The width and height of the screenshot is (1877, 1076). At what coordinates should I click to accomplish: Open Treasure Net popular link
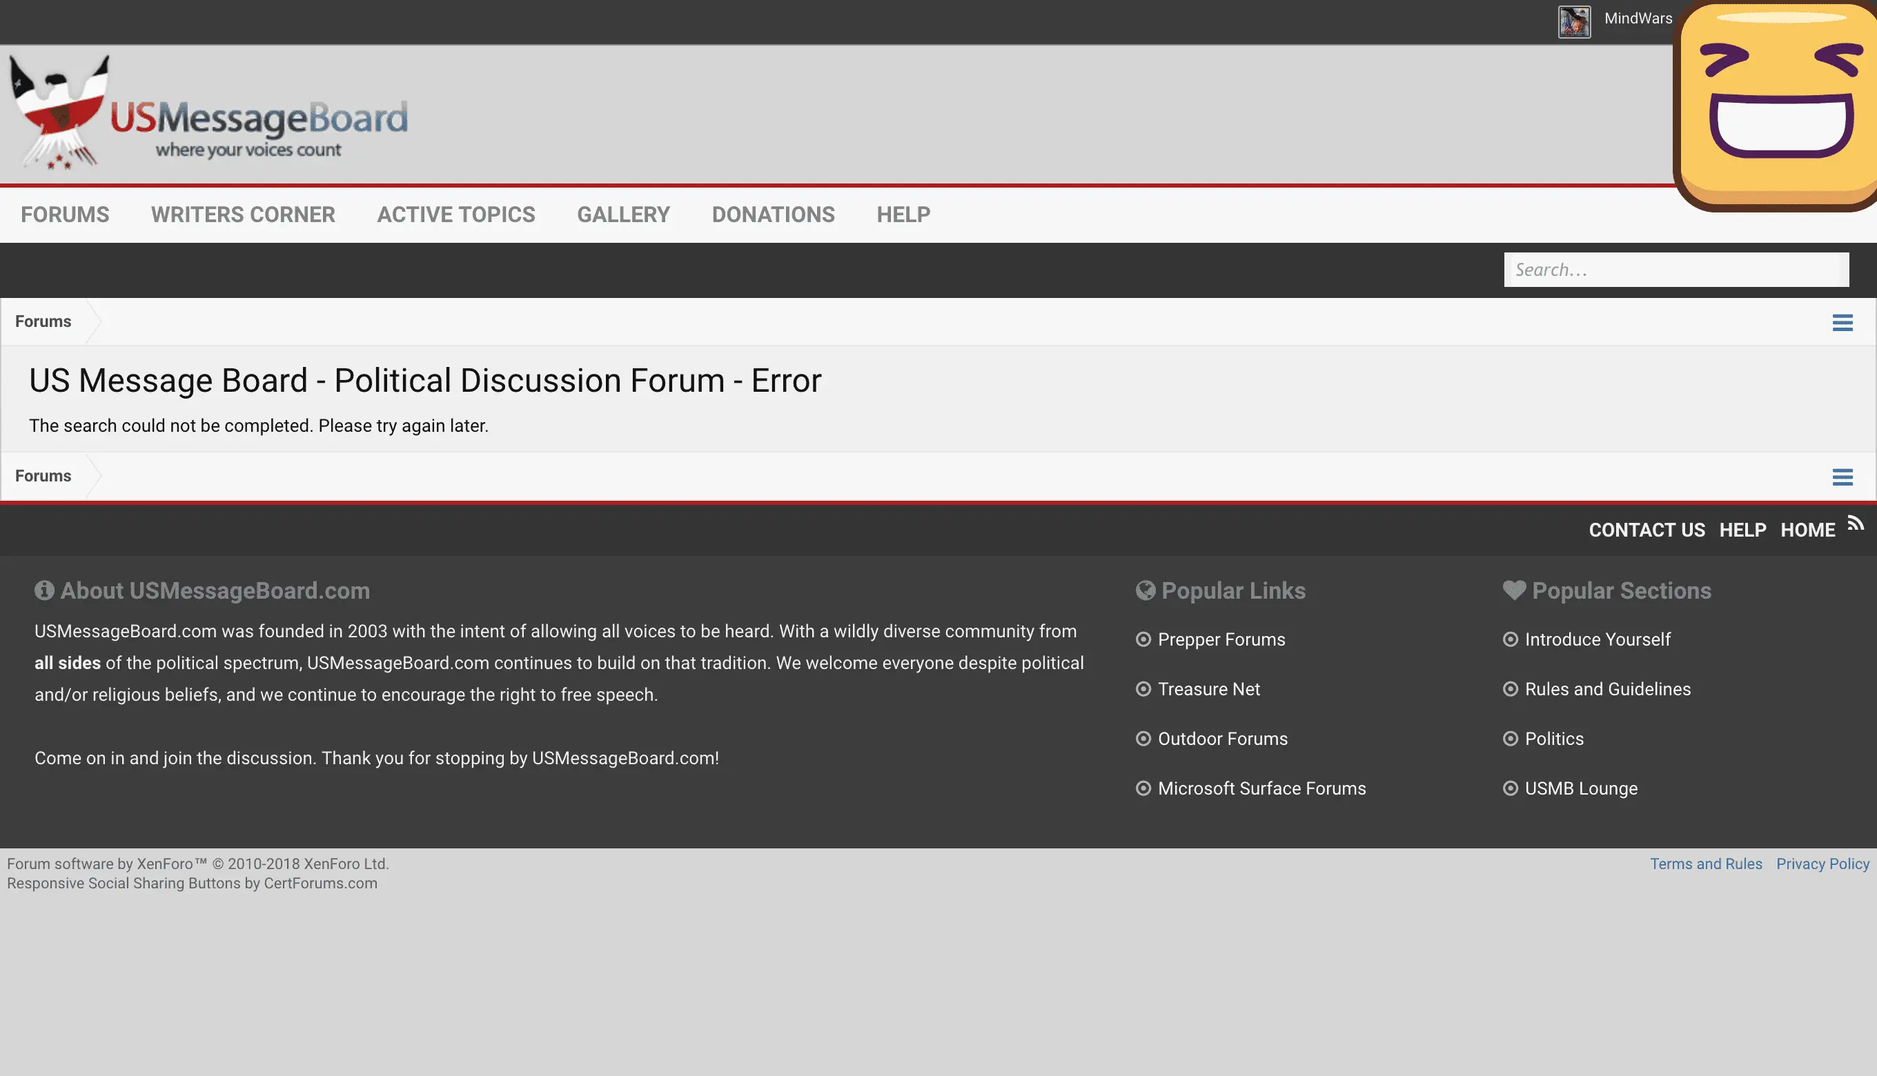(1208, 689)
